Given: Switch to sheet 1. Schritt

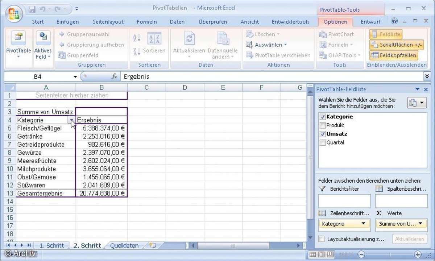Looking at the screenshot, I should click(51, 245).
